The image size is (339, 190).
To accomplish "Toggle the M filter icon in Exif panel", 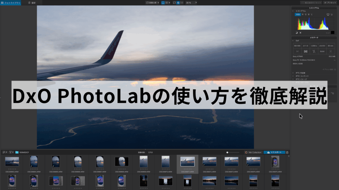I will (297, 51).
